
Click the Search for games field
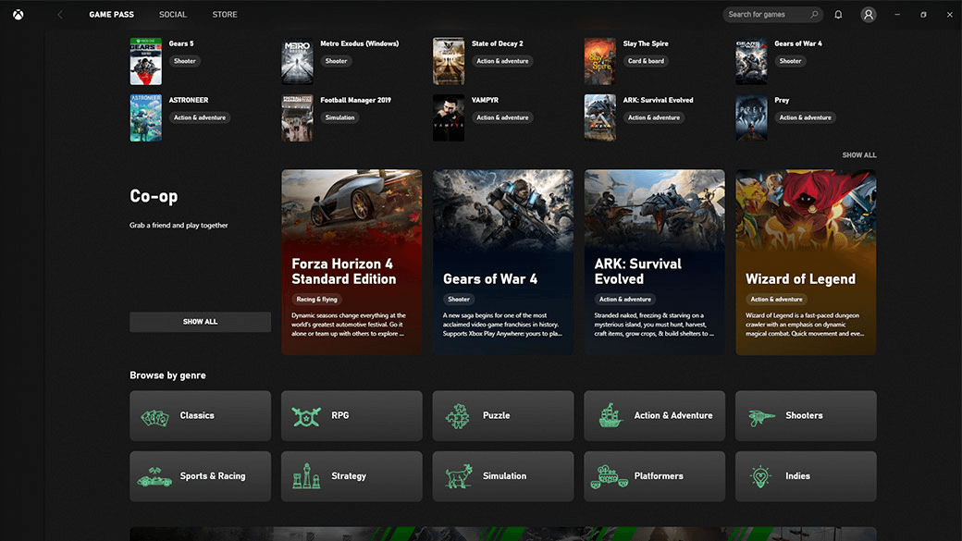tap(768, 14)
